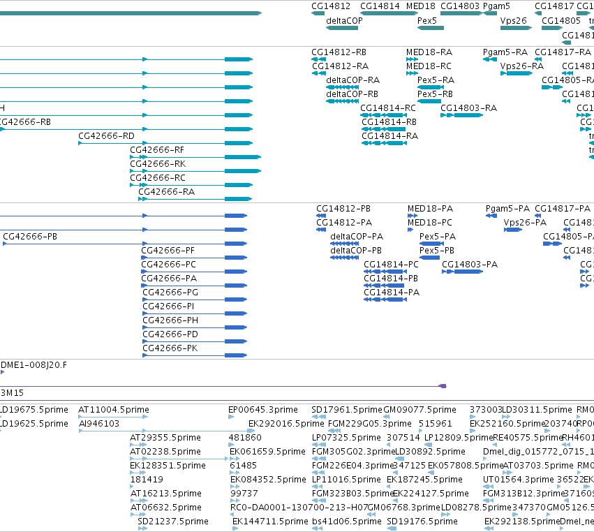Click EST EP00645.3prime
Screen dimensions: 594x532
[x=263, y=410]
